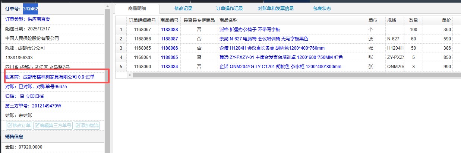Open the 订单操作记录 tab
This screenshot has width=461, height=153.
click(230, 9)
